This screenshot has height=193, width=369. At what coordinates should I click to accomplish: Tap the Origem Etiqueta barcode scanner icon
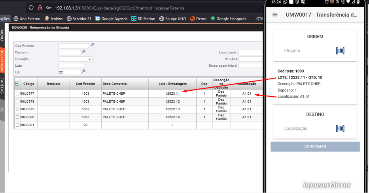[340, 51]
